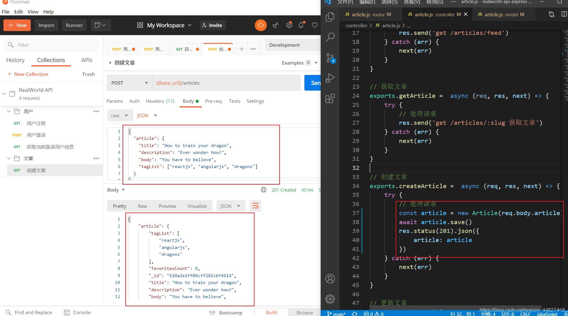The image size is (568, 316).
Task: Open VS Code Accounts icon
Action: (330, 279)
